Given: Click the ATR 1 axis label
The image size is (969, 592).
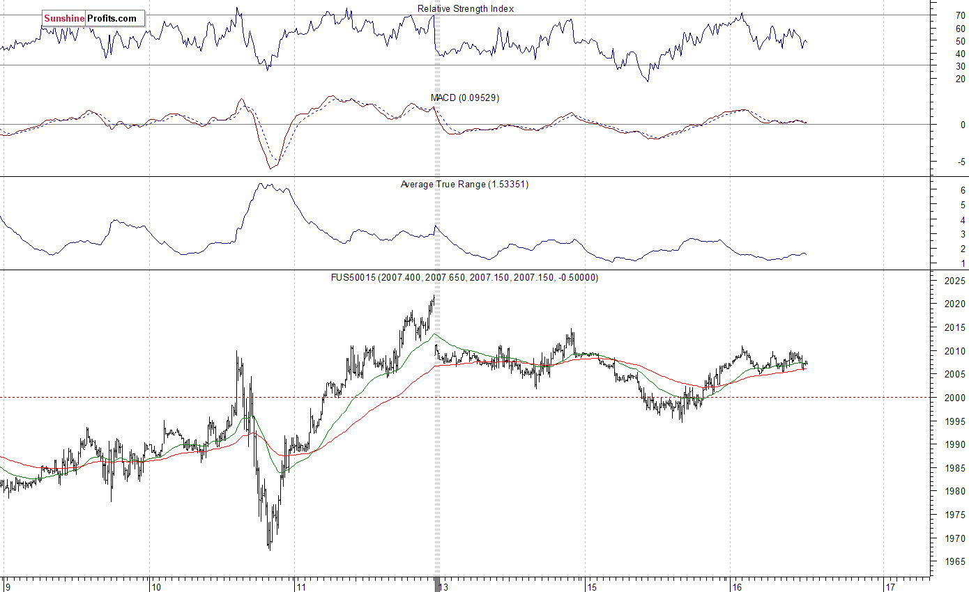Looking at the screenshot, I should 963,263.
